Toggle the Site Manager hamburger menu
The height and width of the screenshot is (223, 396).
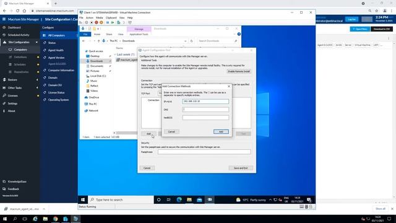click(4, 19)
